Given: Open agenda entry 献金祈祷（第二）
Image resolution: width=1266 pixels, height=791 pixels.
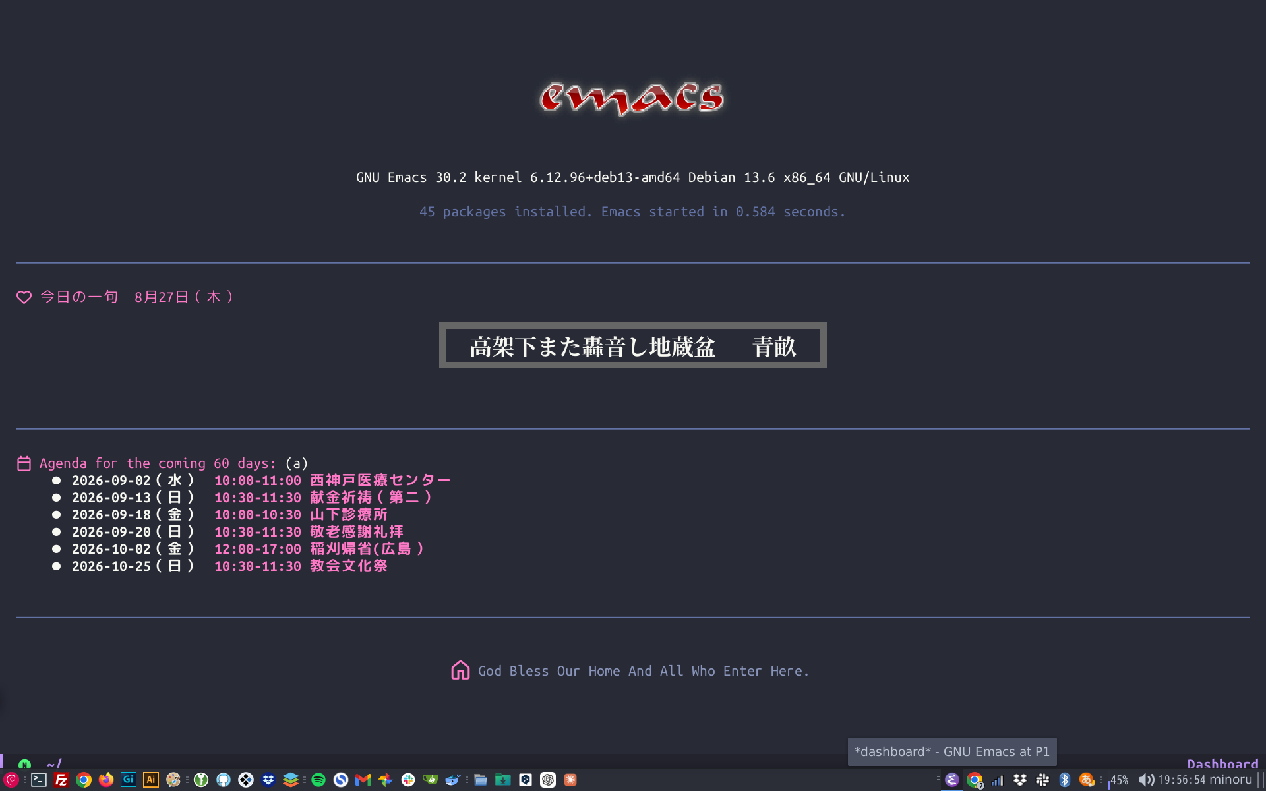Looking at the screenshot, I should [x=371, y=498].
